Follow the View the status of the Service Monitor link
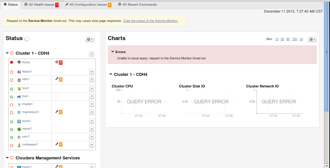330x168 pixels. pos(150,21)
